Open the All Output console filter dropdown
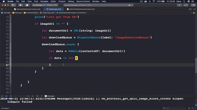The height and width of the screenshot is (110, 197). click(6, 108)
